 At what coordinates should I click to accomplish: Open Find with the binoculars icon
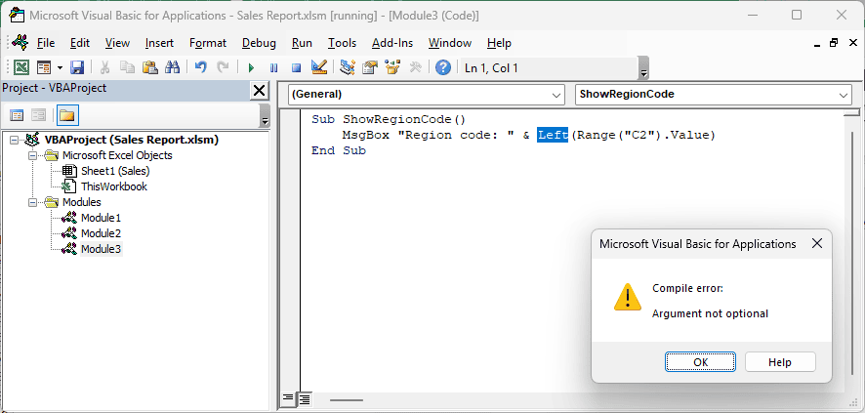tap(173, 67)
